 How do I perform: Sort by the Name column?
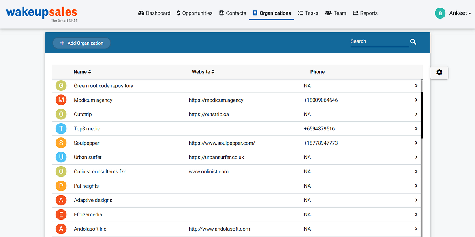pos(83,72)
